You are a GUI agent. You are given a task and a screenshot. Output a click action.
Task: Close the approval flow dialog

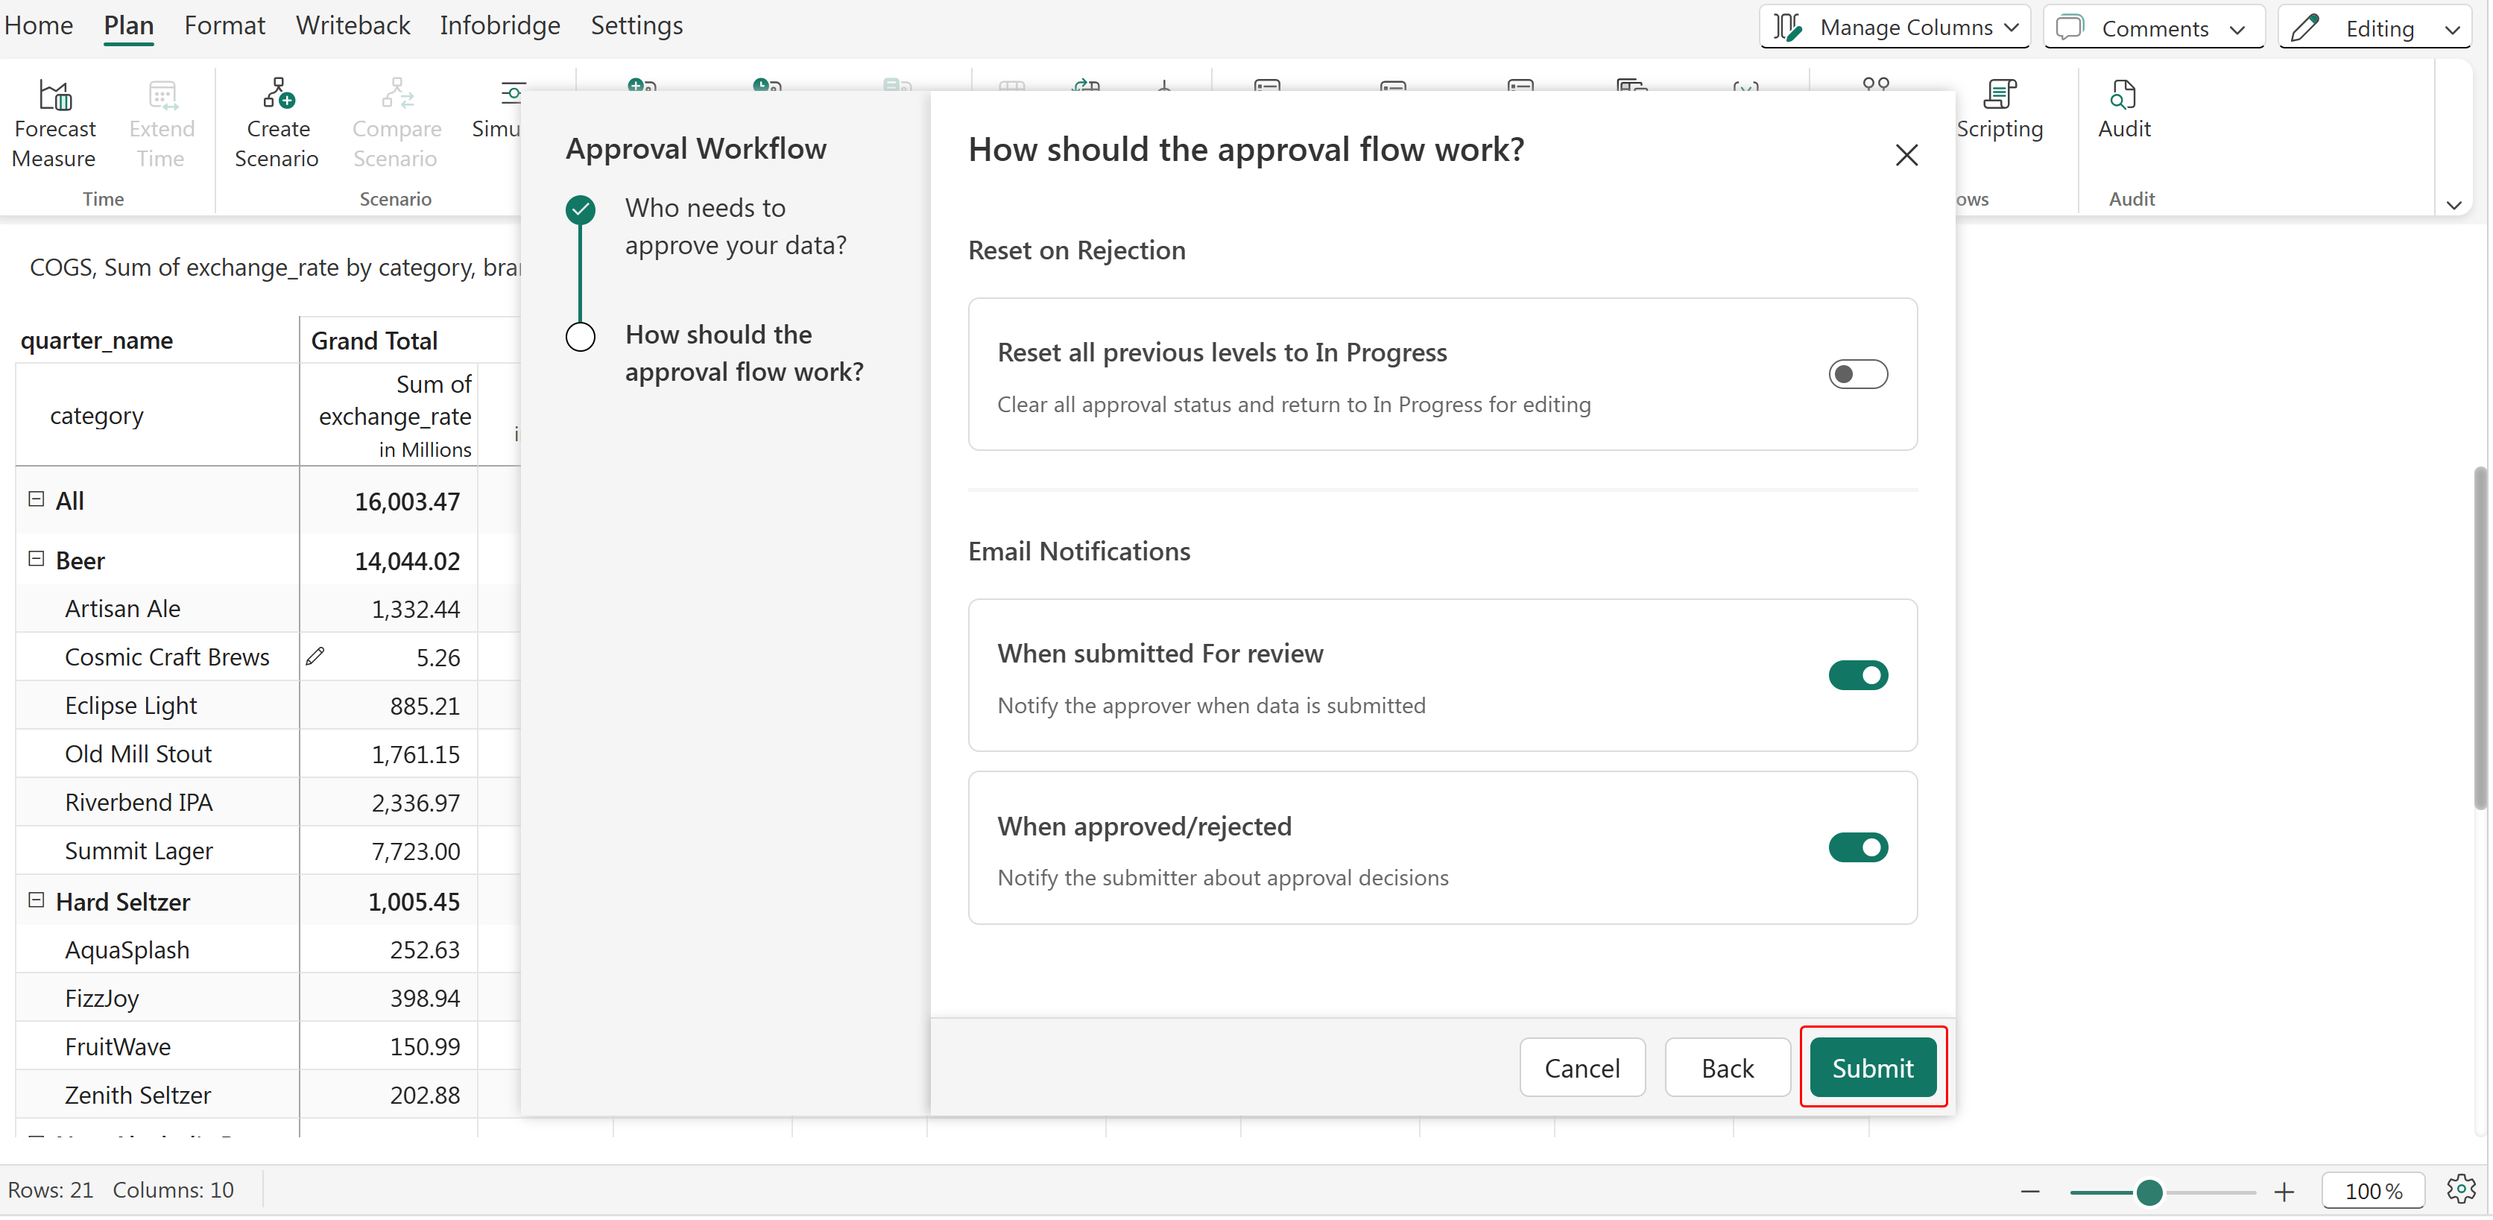(x=1906, y=155)
